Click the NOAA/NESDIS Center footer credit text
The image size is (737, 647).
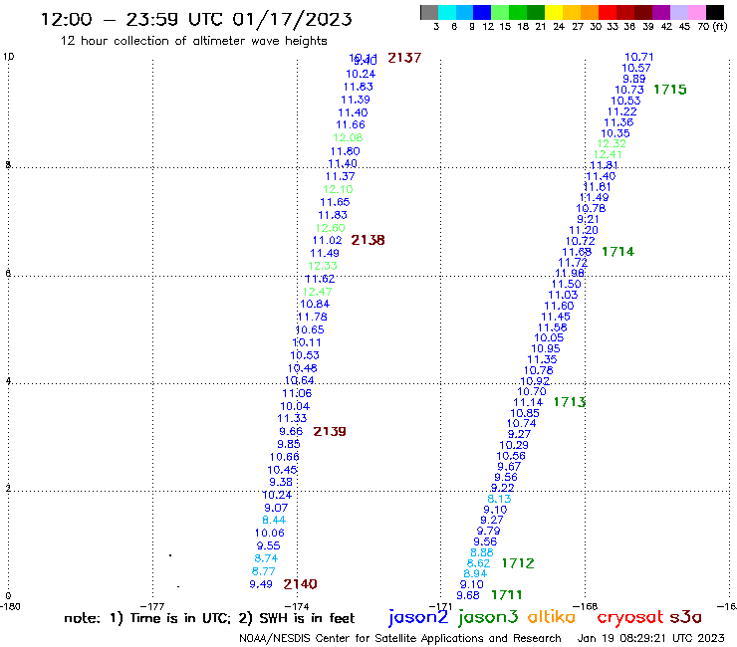point(400,638)
